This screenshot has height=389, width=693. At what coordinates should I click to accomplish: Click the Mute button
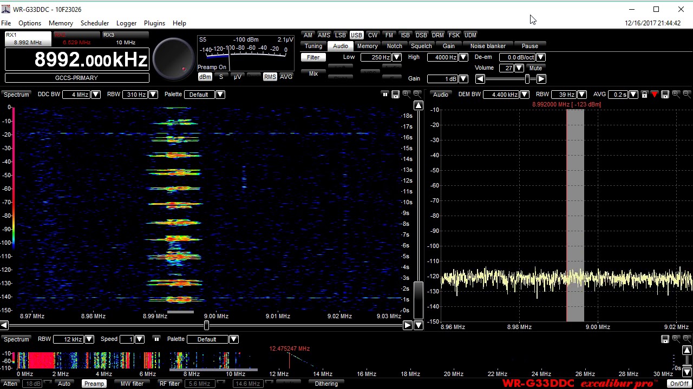535,68
